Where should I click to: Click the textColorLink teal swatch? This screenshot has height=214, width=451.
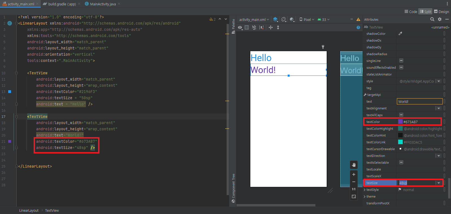pyautogui.click(x=400, y=142)
